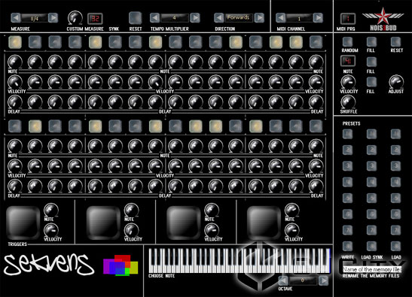Click the first large trigger pad
This screenshot has height=297, width=412.
23,223
